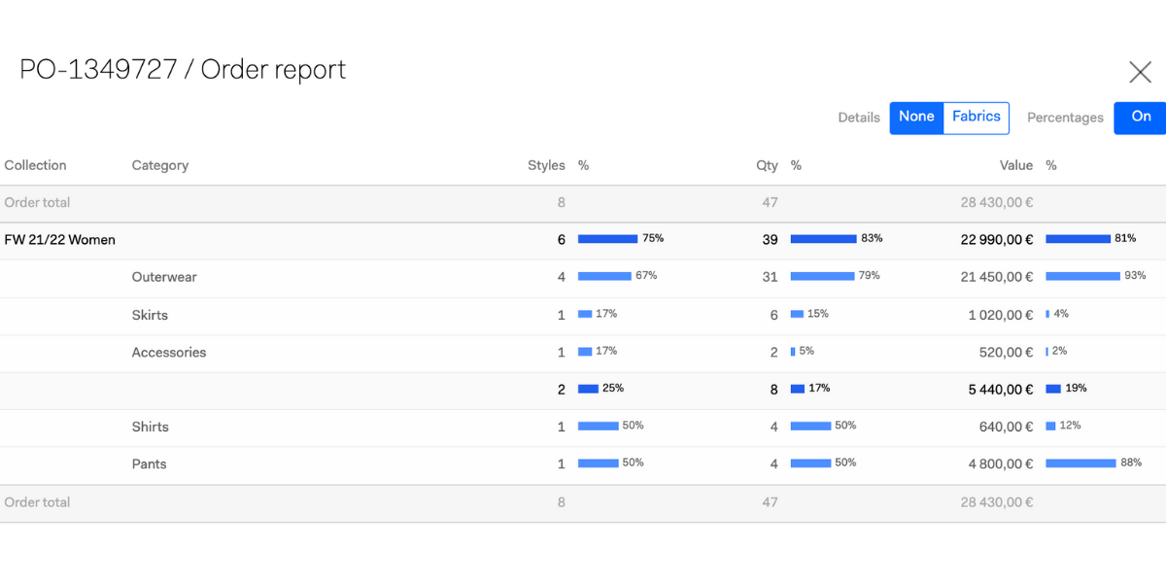1166x583 pixels.
Task: Select the Pants category row
Action: click(583, 465)
